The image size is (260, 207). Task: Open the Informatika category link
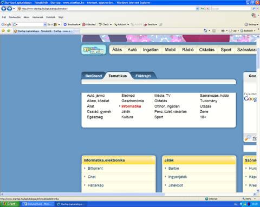tap(131, 106)
